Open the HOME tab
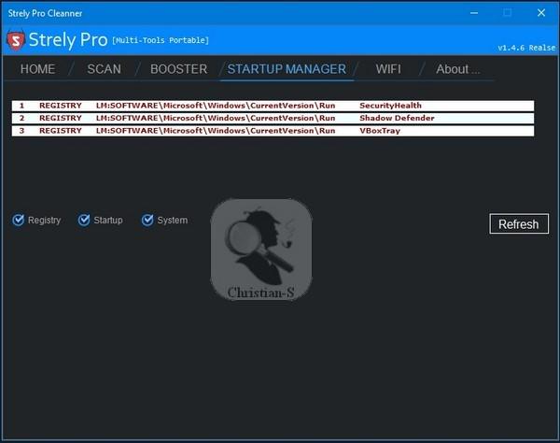 pyautogui.click(x=37, y=69)
